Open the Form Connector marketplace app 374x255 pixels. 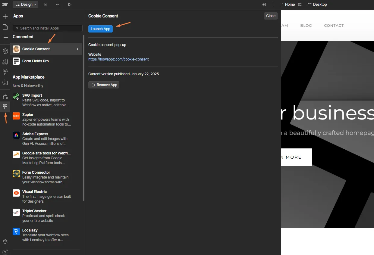coord(46,177)
